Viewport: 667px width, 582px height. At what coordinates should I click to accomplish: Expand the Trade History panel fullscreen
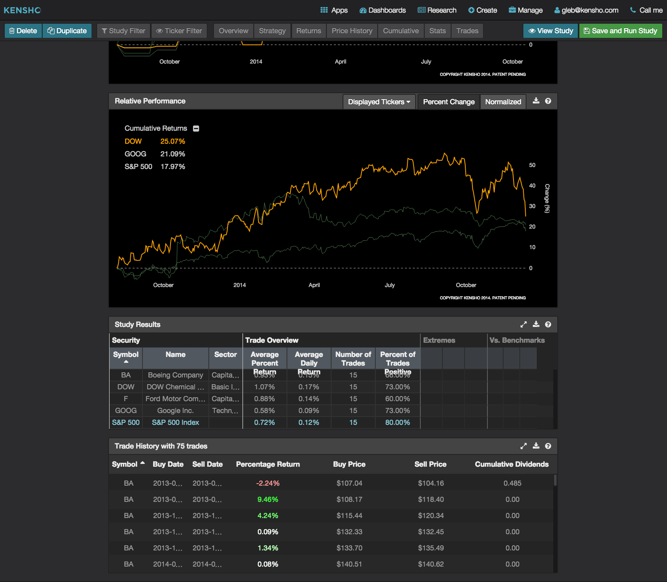pyautogui.click(x=524, y=446)
